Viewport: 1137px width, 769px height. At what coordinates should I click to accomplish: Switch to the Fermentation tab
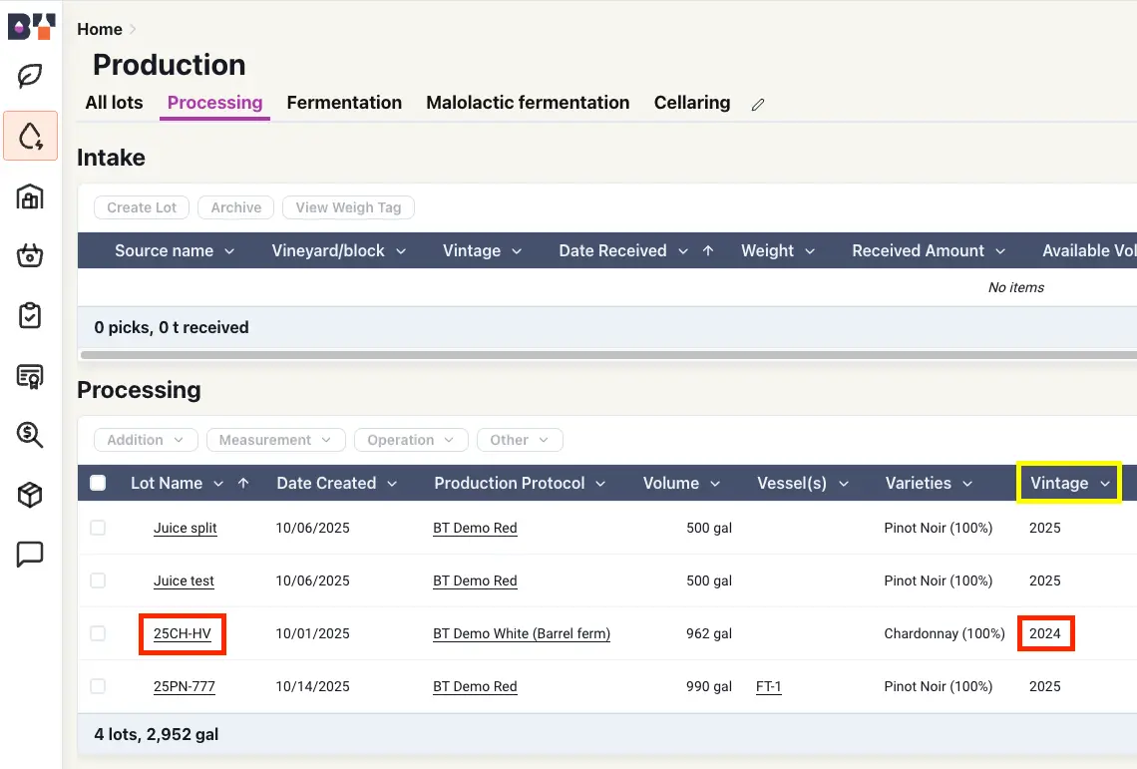point(344,103)
